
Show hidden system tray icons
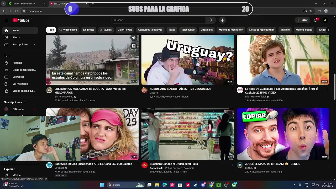click(294, 185)
